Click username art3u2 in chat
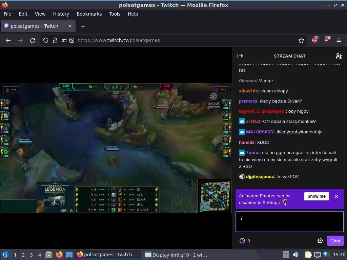Screen dimensions: 347x260 [253, 122]
